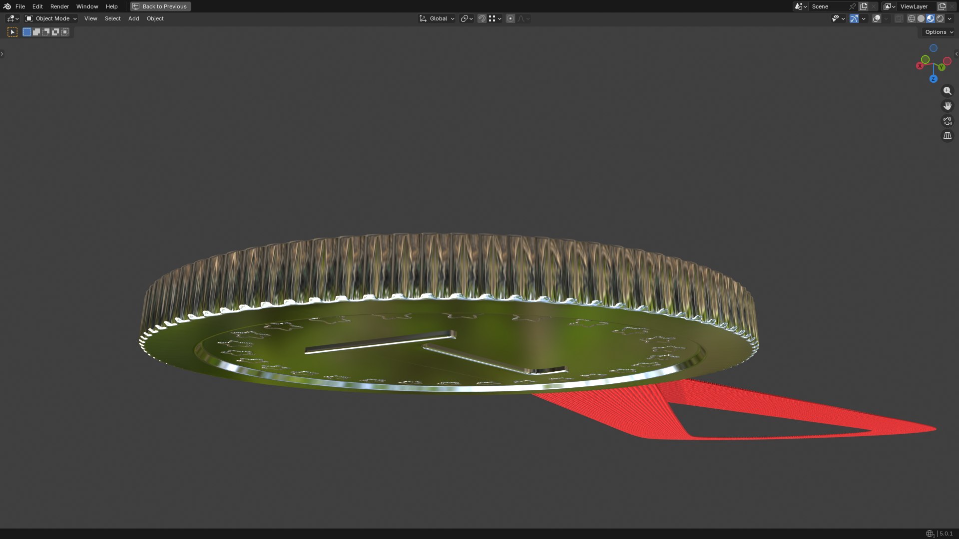Click the ViewLayer name field
Viewport: 959px width, 539px height.
click(x=917, y=6)
